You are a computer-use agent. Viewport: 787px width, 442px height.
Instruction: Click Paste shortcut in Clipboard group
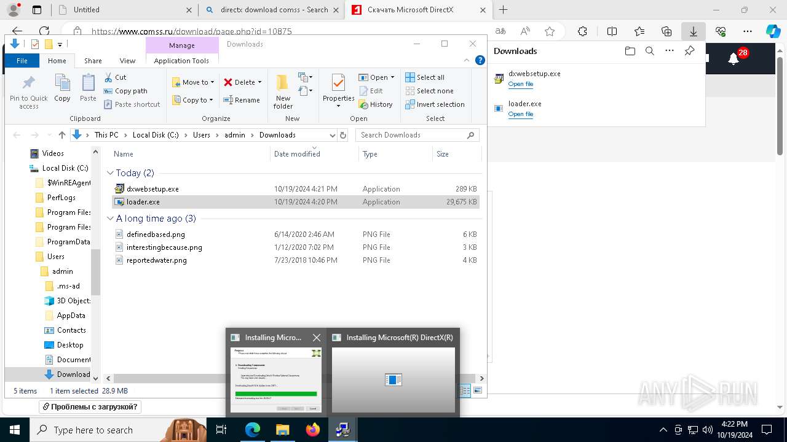point(132,104)
